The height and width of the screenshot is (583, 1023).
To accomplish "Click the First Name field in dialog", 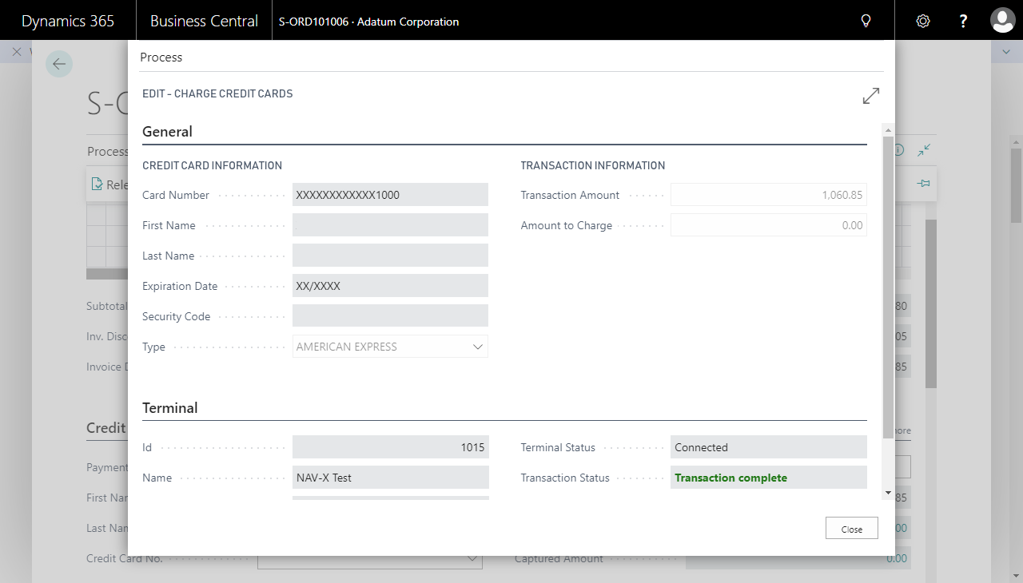I will [x=390, y=225].
